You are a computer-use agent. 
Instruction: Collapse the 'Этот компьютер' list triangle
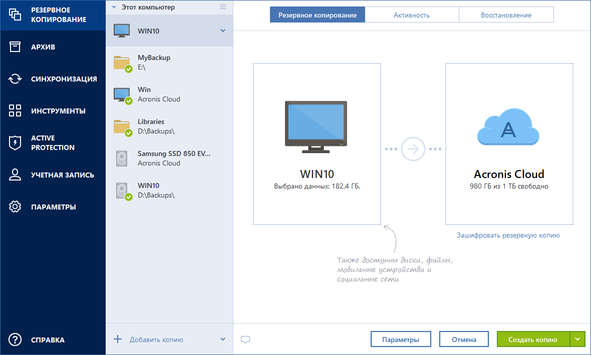(x=114, y=7)
